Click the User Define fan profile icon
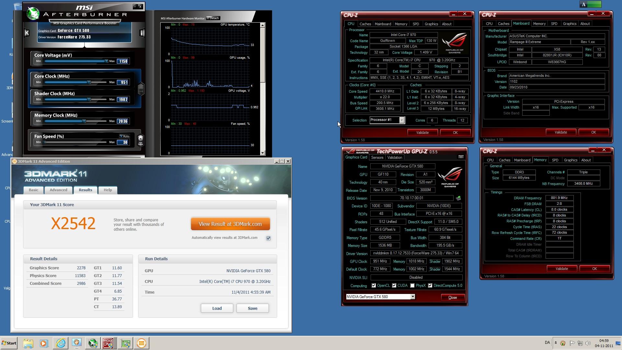The width and height of the screenshot is (622, 350). point(141,140)
